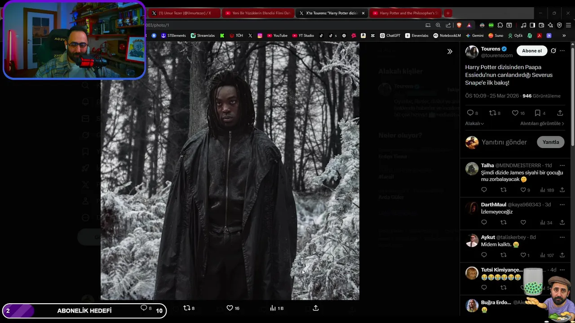
Task: Open more options on Aykut's reply
Action: coord(562,237)
